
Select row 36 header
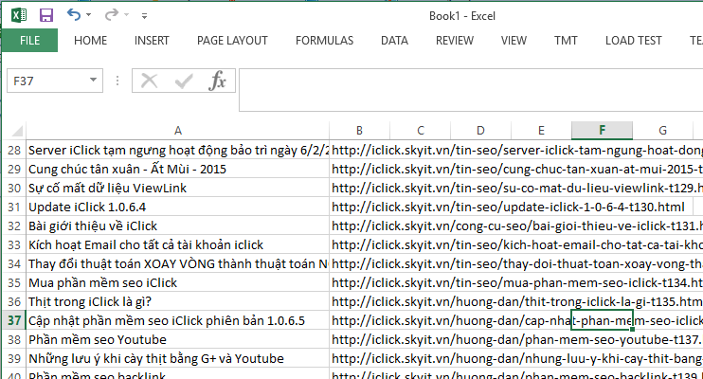click(14, 301)
